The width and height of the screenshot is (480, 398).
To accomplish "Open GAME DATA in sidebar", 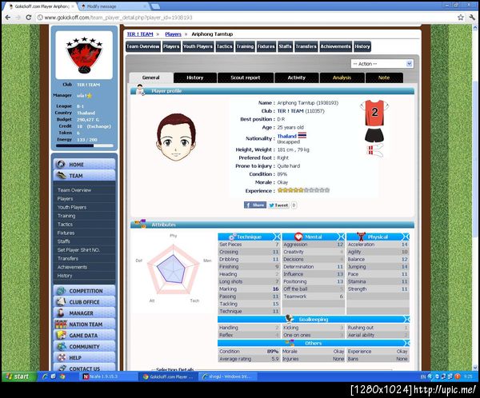I will click(x=85, y=336).
